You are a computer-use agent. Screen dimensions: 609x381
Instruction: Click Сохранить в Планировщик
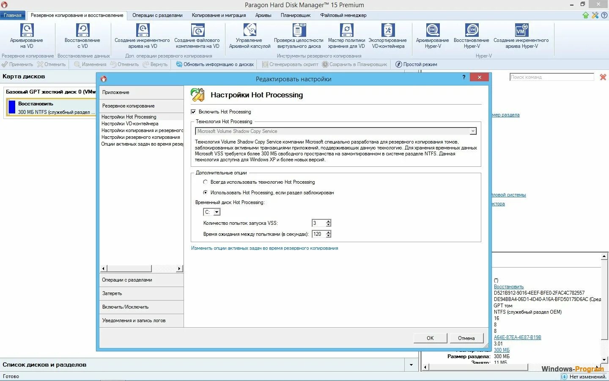point(354,64)
